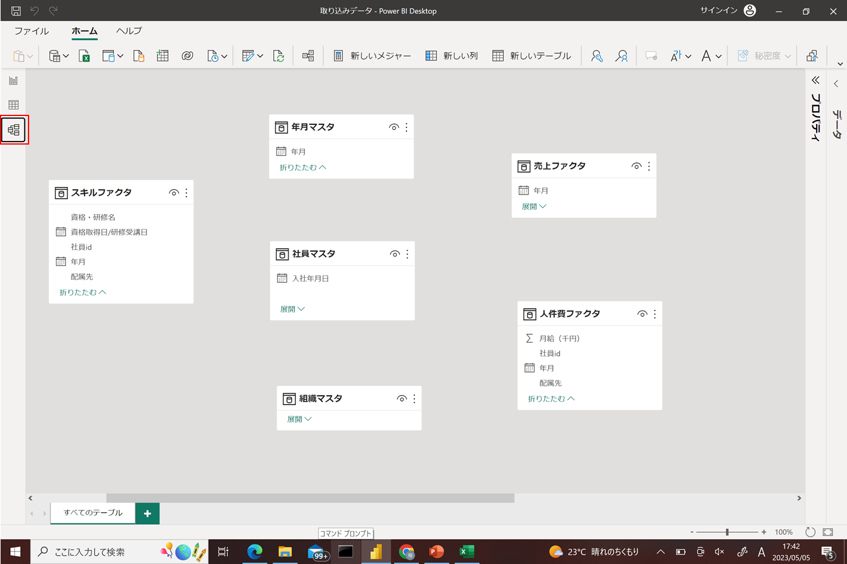Open more options for 組織マスタ table
Viewport: 847px width, 564px height.
tap(414, 399)
